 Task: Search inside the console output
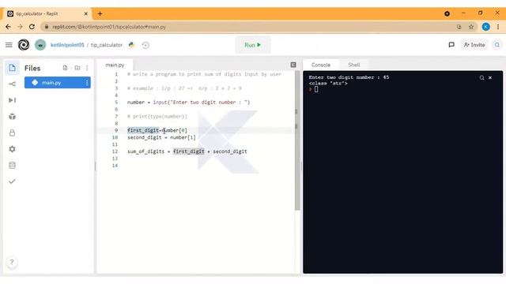pyautogui.click(x=481, y=77)
